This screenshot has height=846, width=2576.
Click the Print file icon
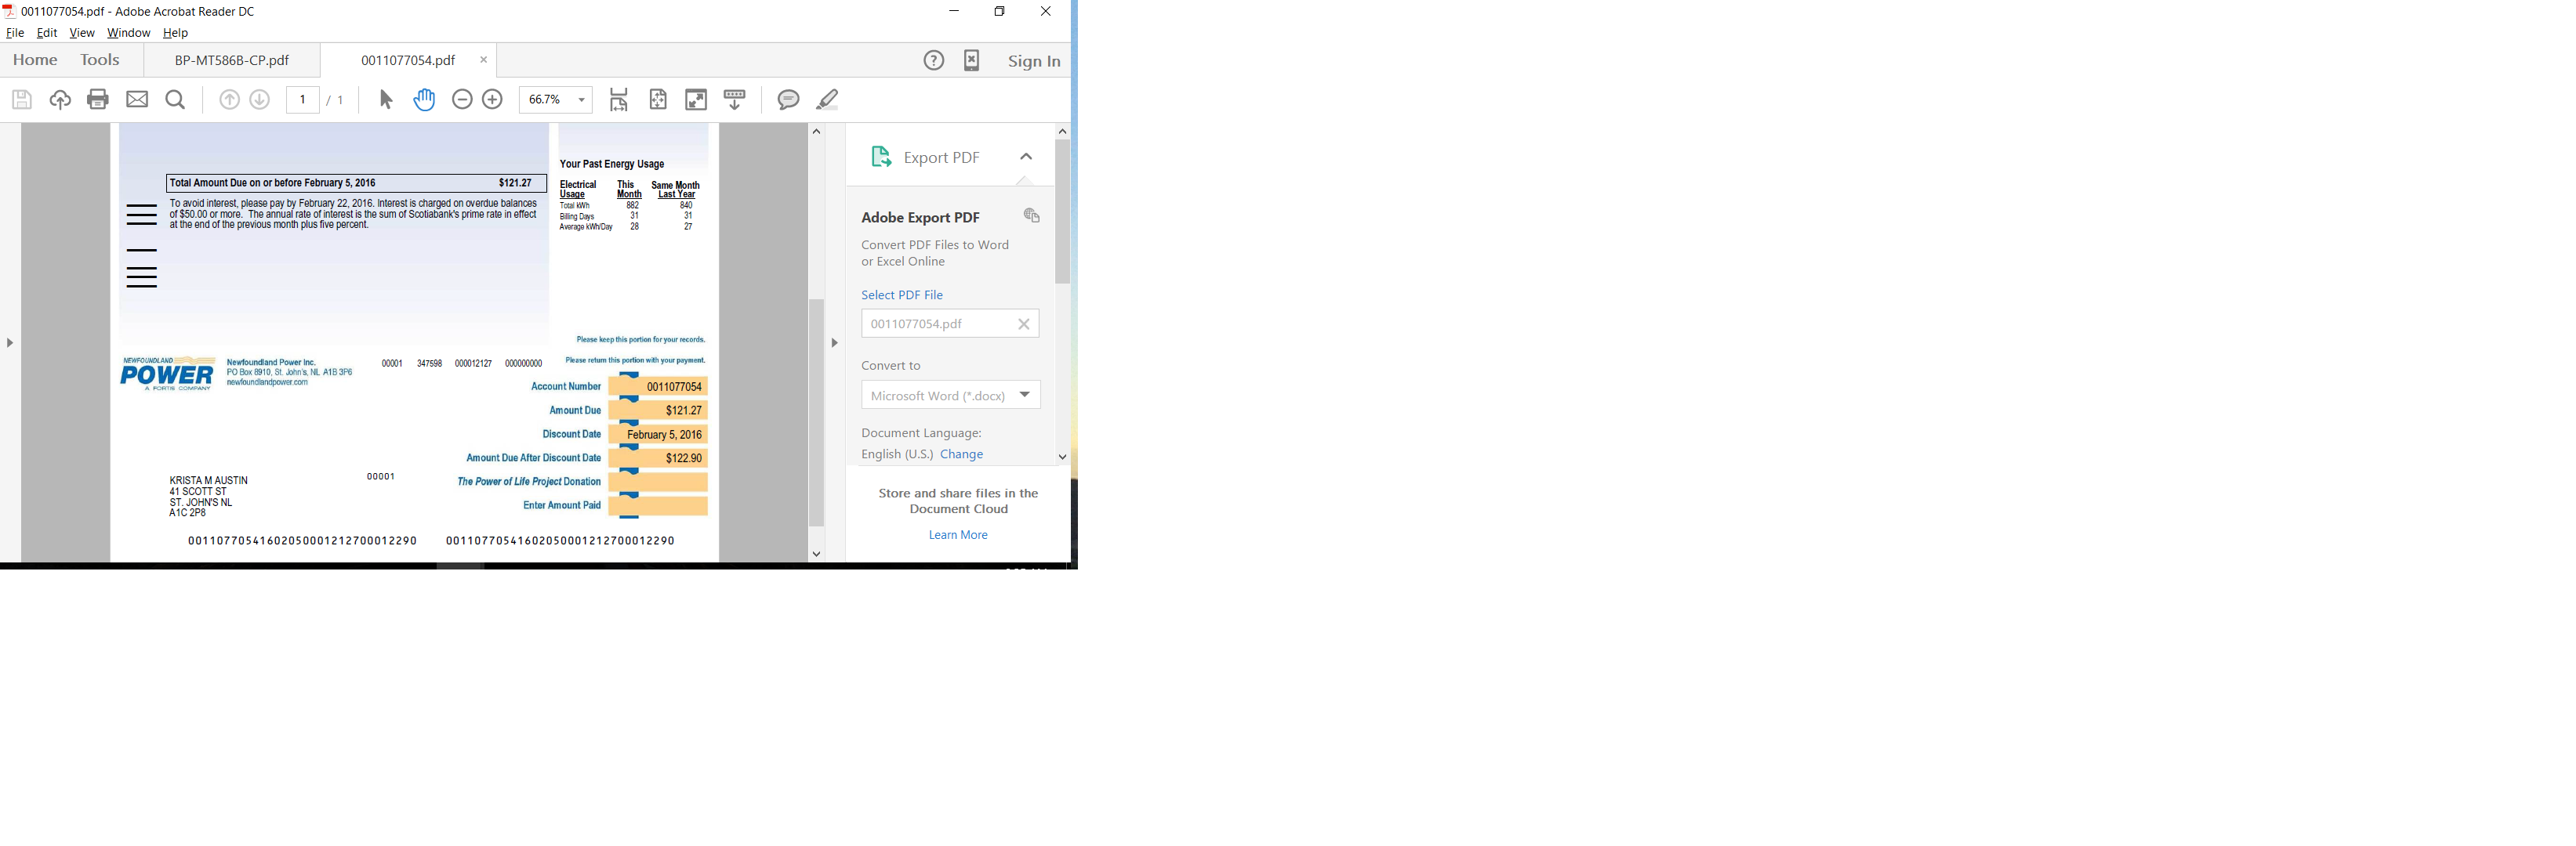pyautogui.click(x=98, y=99)
